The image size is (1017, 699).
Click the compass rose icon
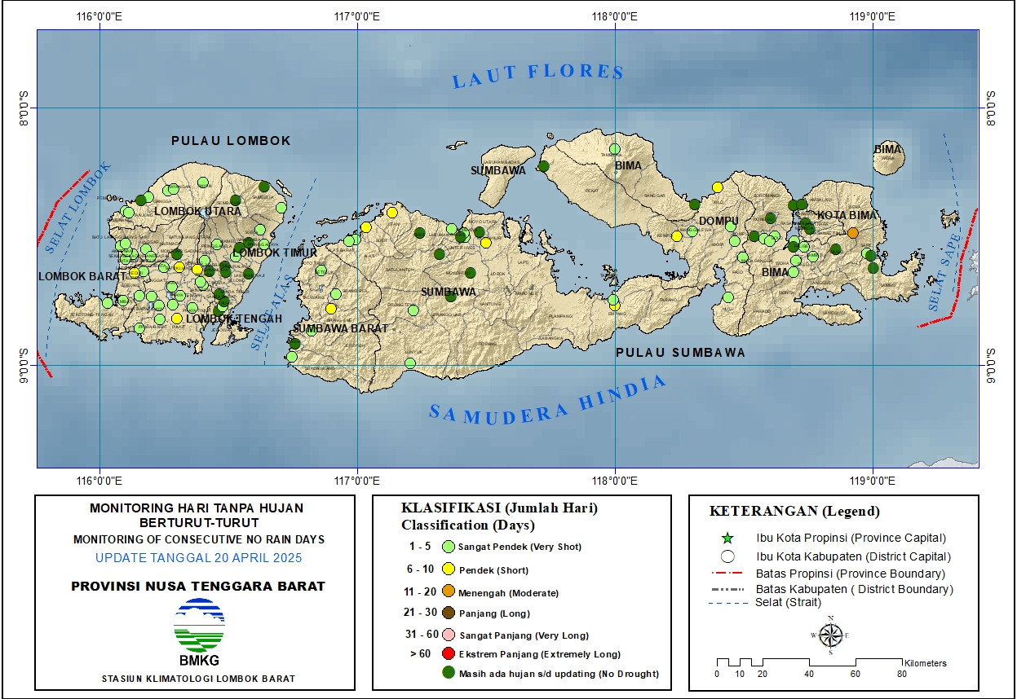pyautogui.click(x=830, y=635)
